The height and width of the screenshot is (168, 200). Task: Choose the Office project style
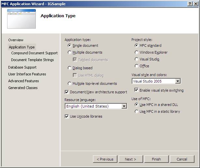(x=137, y=66)
